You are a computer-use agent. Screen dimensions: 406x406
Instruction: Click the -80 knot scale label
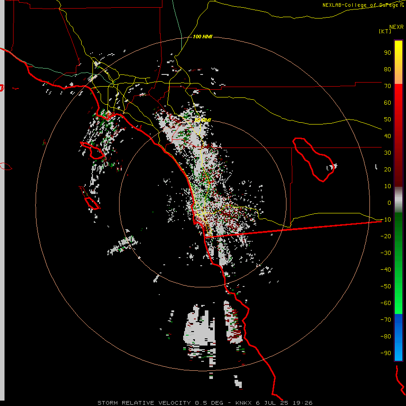pyautogui.click(x=386, y=337)
